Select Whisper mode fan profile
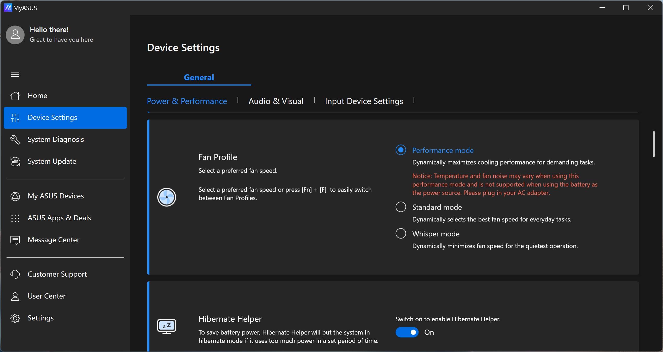Screen dimensions: 663x352 click(x=401, y=234)
